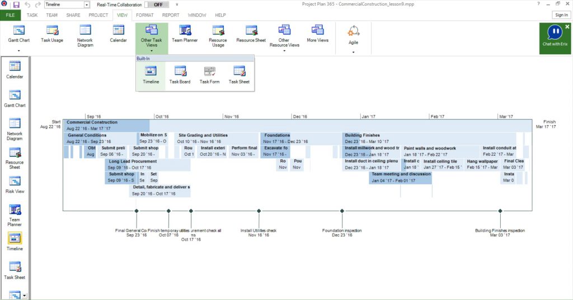The image size is (573, 300).
Task: Open the Agile dropdown menu
Action: [353, 52]
